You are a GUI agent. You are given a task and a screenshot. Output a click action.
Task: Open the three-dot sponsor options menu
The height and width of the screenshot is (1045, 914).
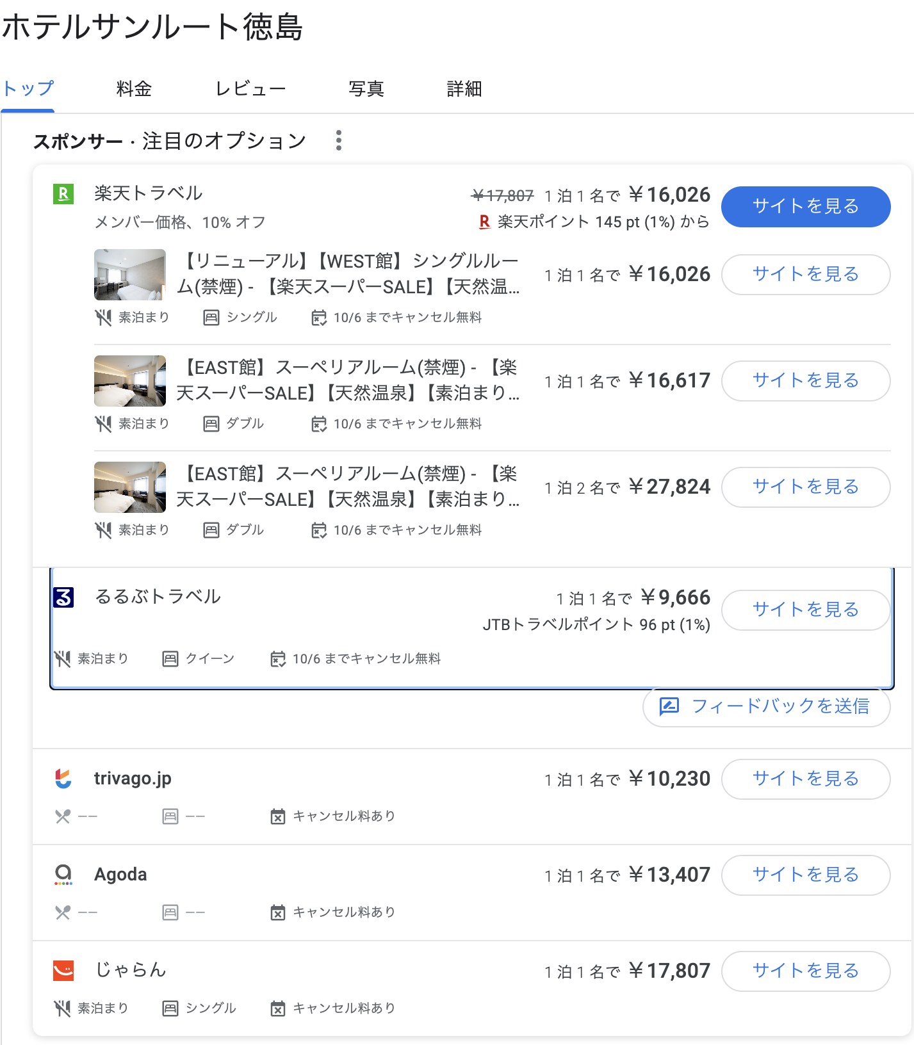tap(339, 140)
